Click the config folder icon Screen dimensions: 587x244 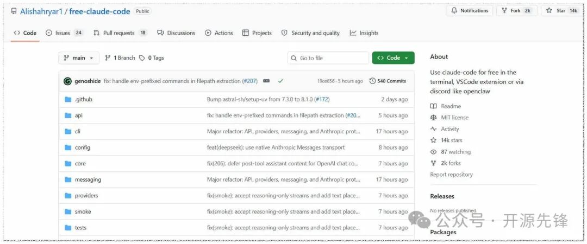[x=68, y=147]
